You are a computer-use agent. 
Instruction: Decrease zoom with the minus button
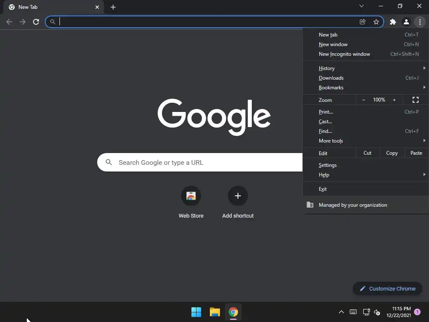(364, 100)
